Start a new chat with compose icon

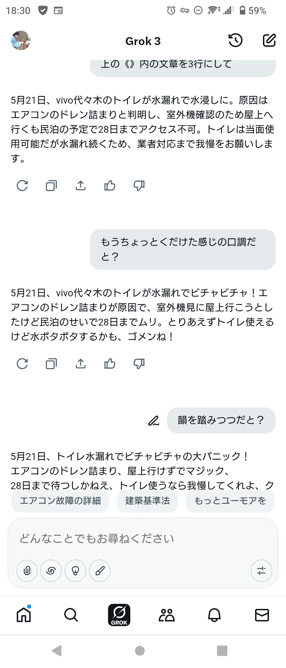coord(269,41)
